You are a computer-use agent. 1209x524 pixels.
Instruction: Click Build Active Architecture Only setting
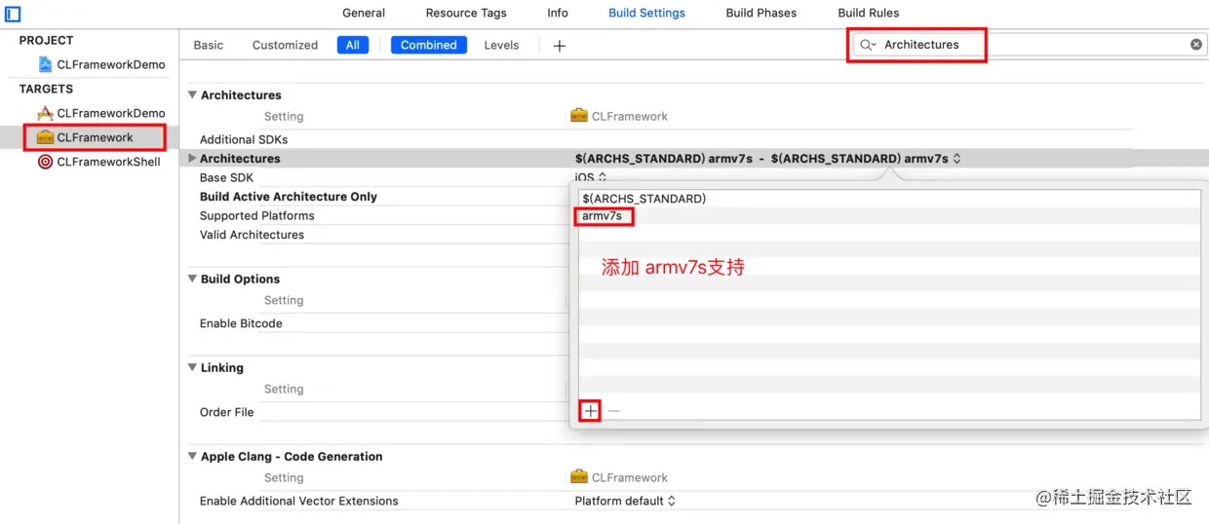coord(289,197)
